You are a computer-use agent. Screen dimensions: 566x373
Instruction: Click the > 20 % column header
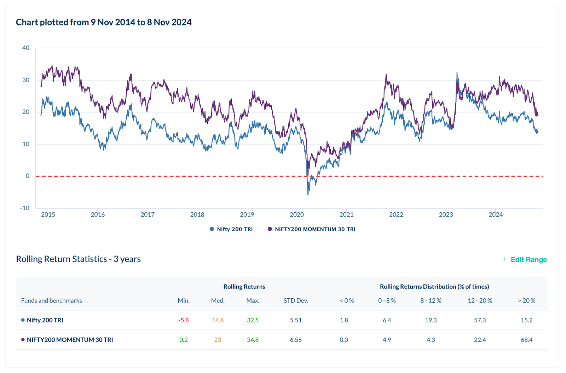click(527, 300)
